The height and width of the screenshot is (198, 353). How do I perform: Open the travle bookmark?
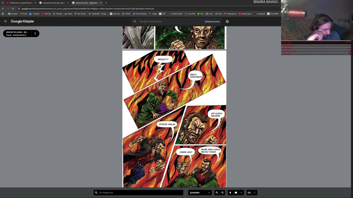pyautogui.click(x=209, y=14)
